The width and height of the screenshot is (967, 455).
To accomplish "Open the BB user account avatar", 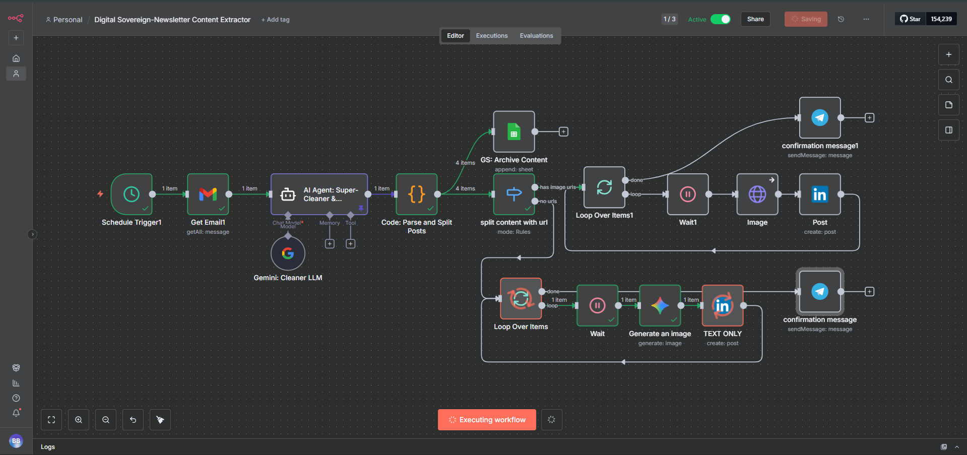I will (16, 441).
